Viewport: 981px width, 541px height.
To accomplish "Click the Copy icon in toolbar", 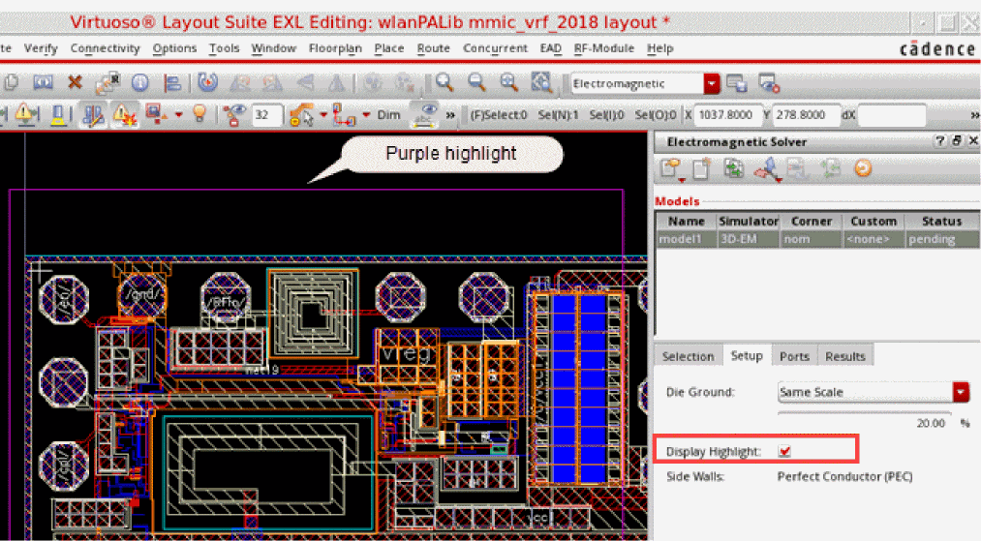I will pos(12,82).
